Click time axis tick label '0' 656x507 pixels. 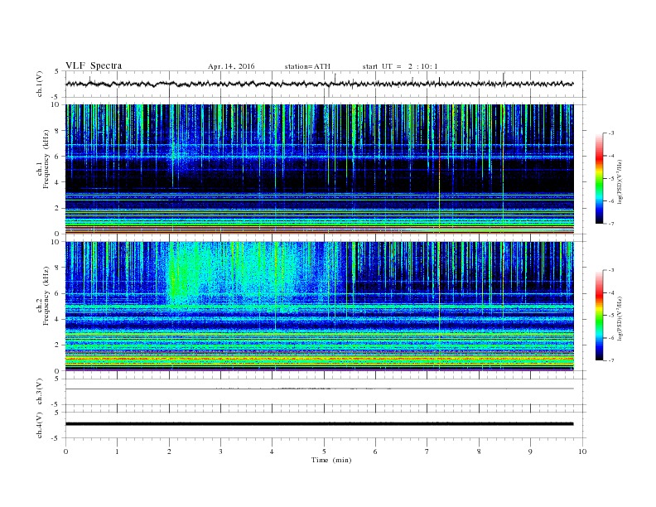tap(65, 451)
